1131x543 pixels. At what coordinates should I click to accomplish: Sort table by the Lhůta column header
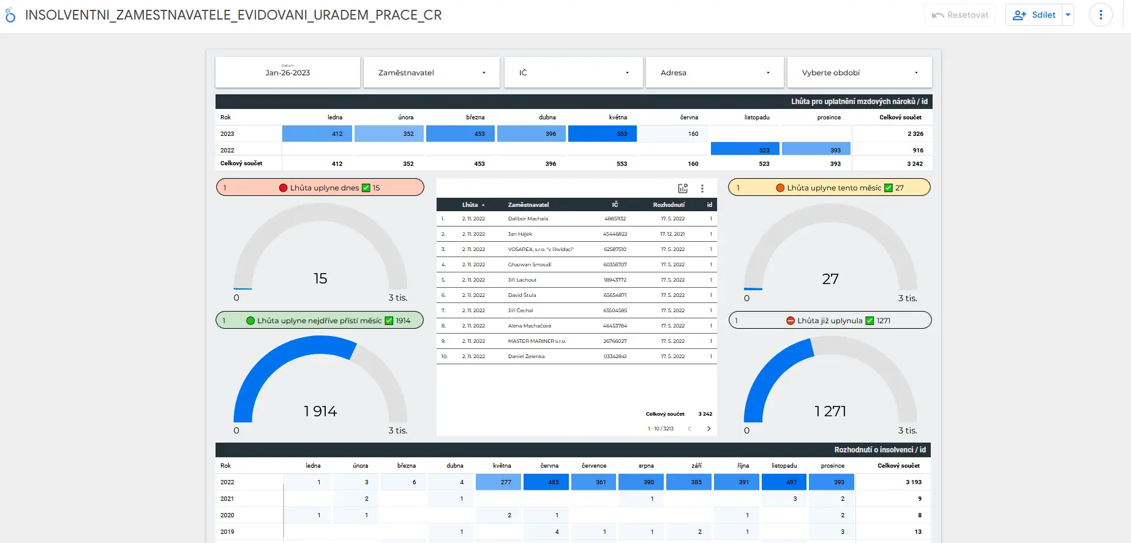tap(470, 205)
